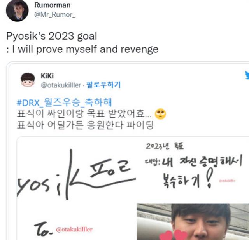Click the 'I will prove myself' line
The width and height of the screenshot is (249, 240).
[82, 49]
